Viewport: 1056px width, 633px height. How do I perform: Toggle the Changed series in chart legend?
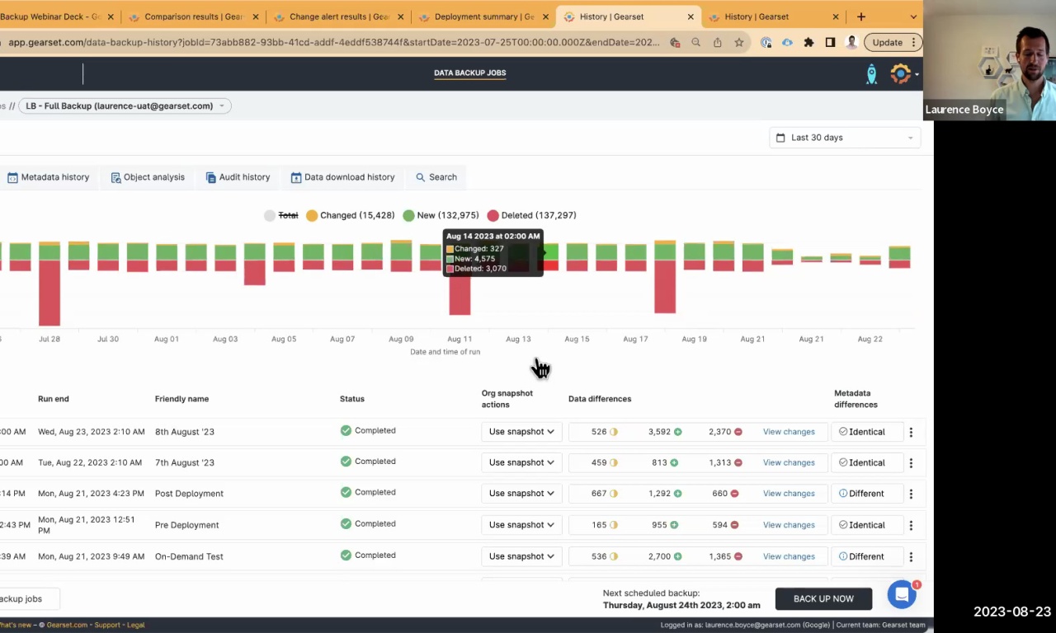coord(350,215)
